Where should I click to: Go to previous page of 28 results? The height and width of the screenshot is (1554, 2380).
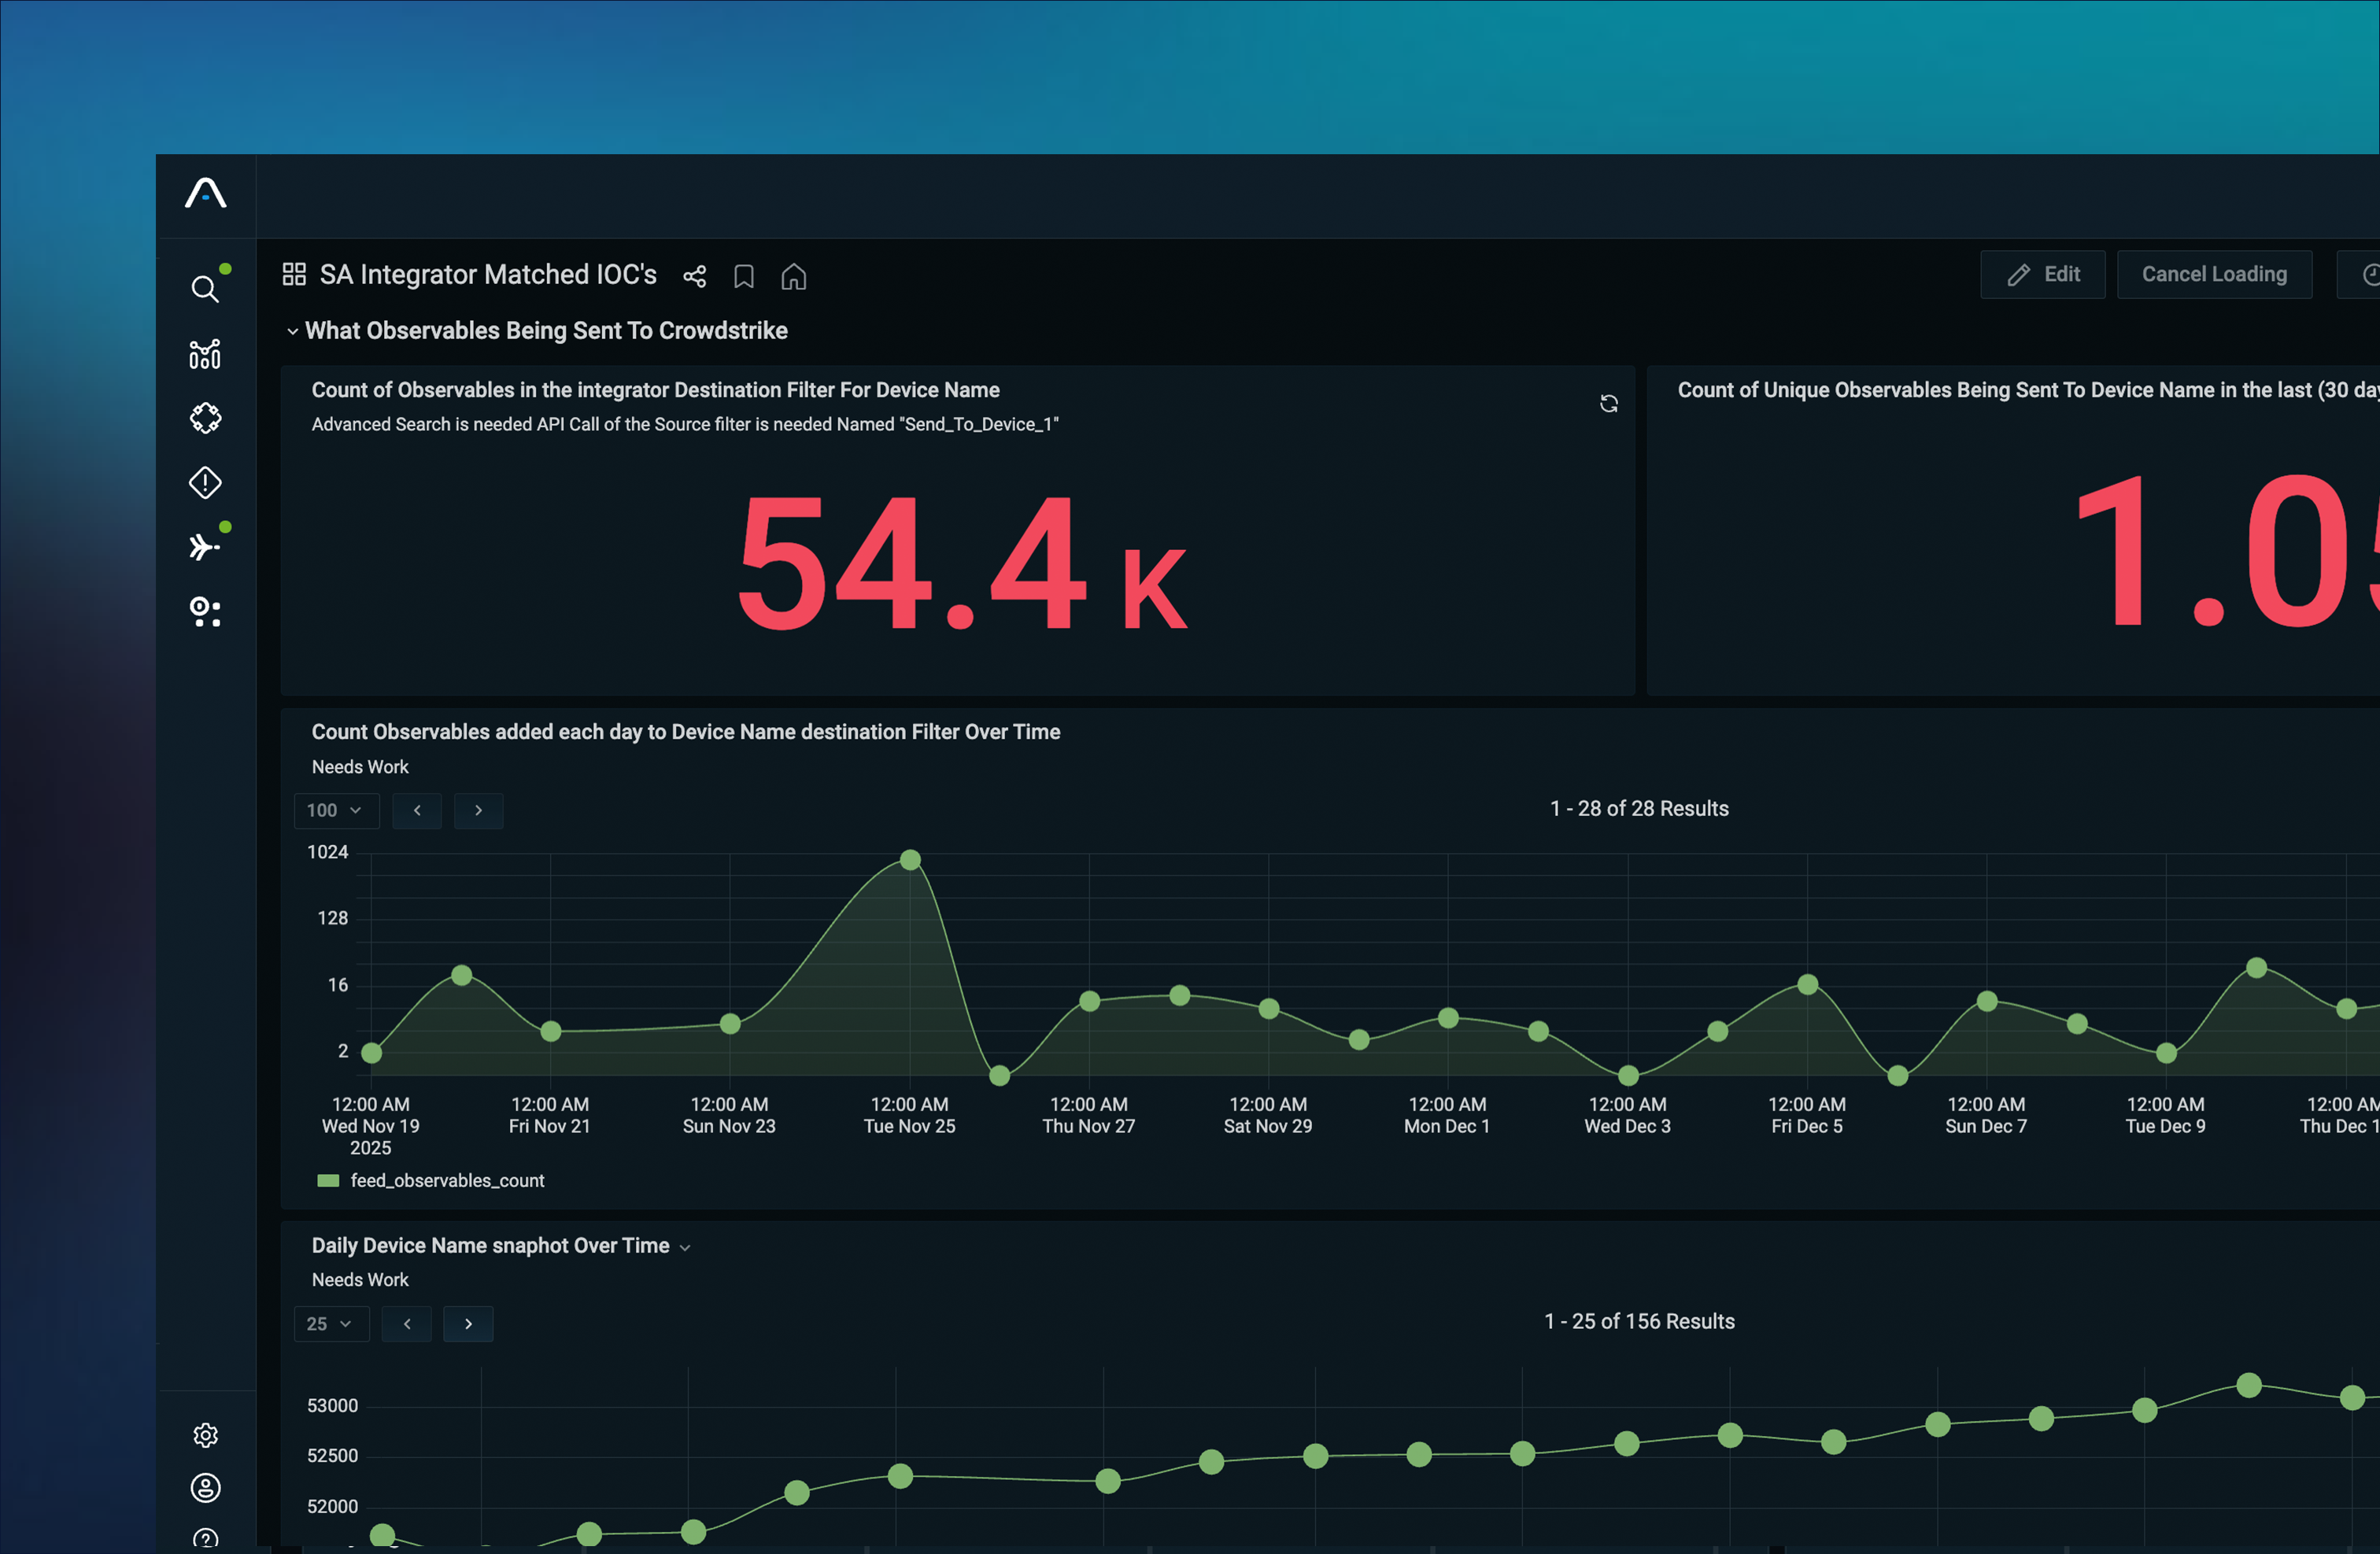pyautogui.click(x=417, y=811)
